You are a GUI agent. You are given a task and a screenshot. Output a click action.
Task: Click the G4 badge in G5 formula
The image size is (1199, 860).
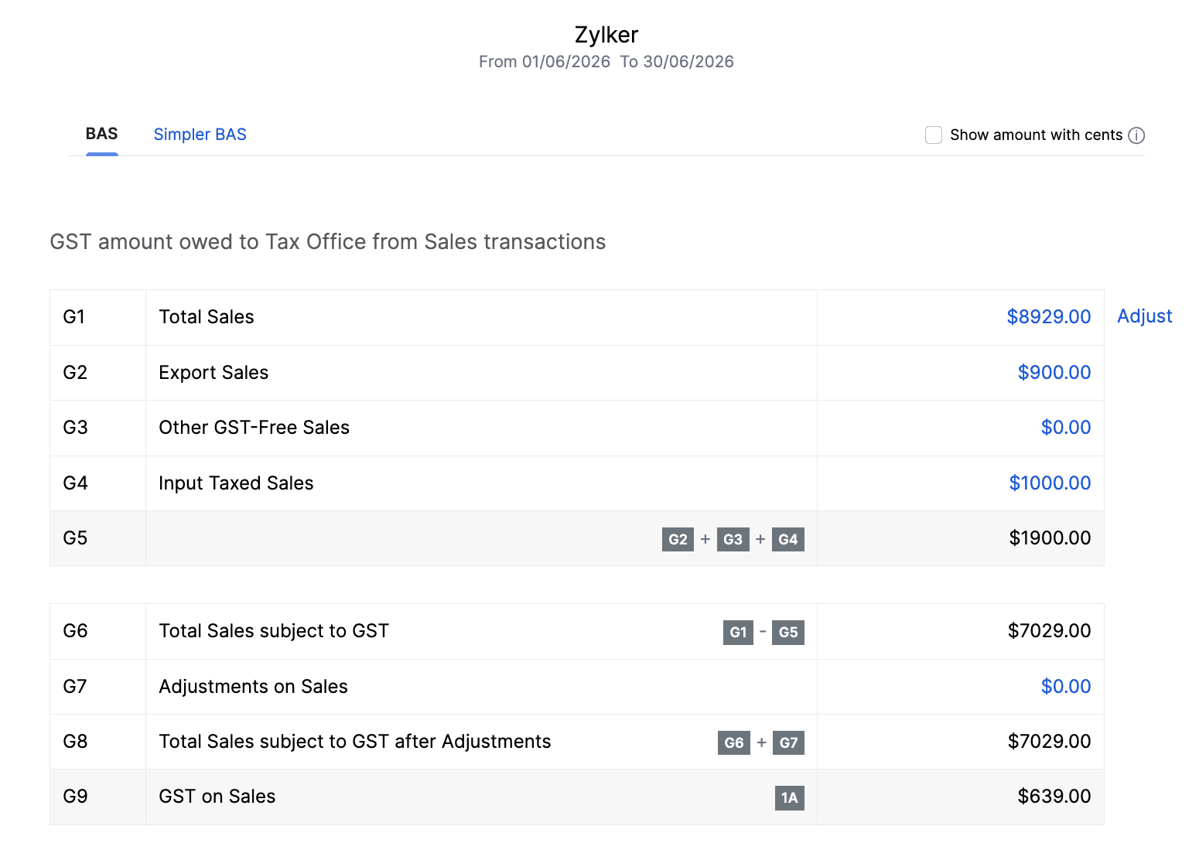[788, 539]
